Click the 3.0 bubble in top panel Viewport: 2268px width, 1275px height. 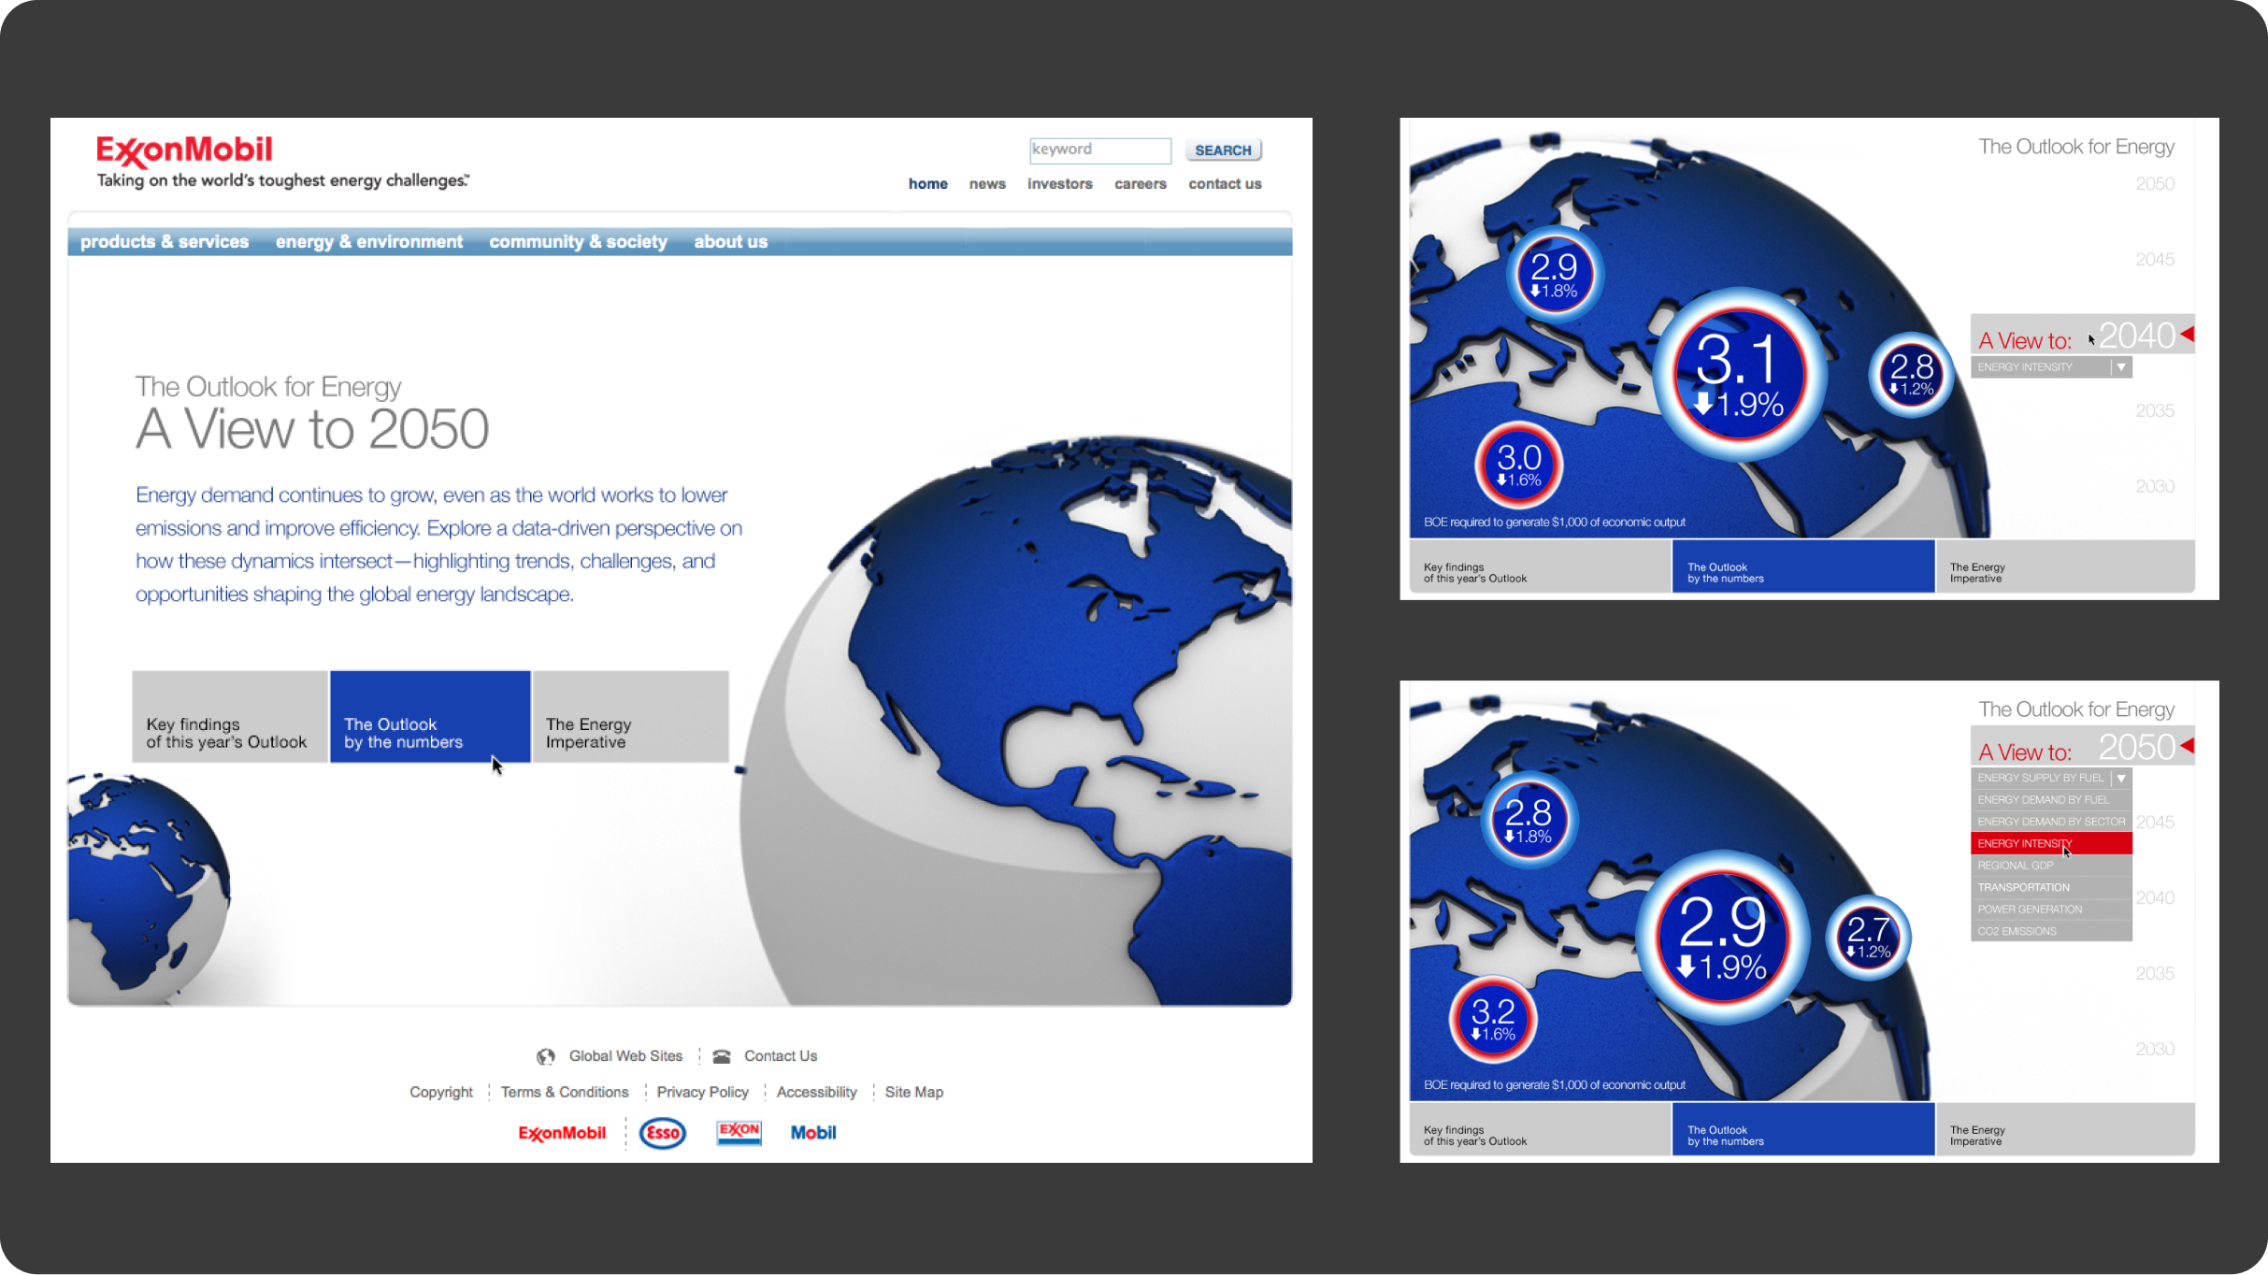[1518, 466]
